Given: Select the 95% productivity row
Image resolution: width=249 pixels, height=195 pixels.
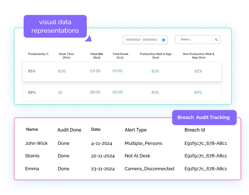Looking at the screenshot, I should [122, 72].
